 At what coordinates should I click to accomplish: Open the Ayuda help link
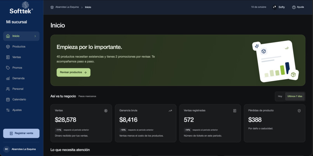(298, 7)
